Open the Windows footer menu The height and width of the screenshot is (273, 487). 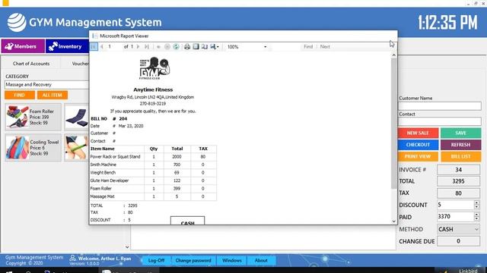coord(231,260)
